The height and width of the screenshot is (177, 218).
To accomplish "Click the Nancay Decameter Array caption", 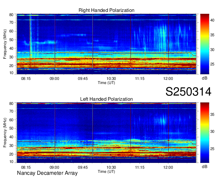I will tap(47, 173).
